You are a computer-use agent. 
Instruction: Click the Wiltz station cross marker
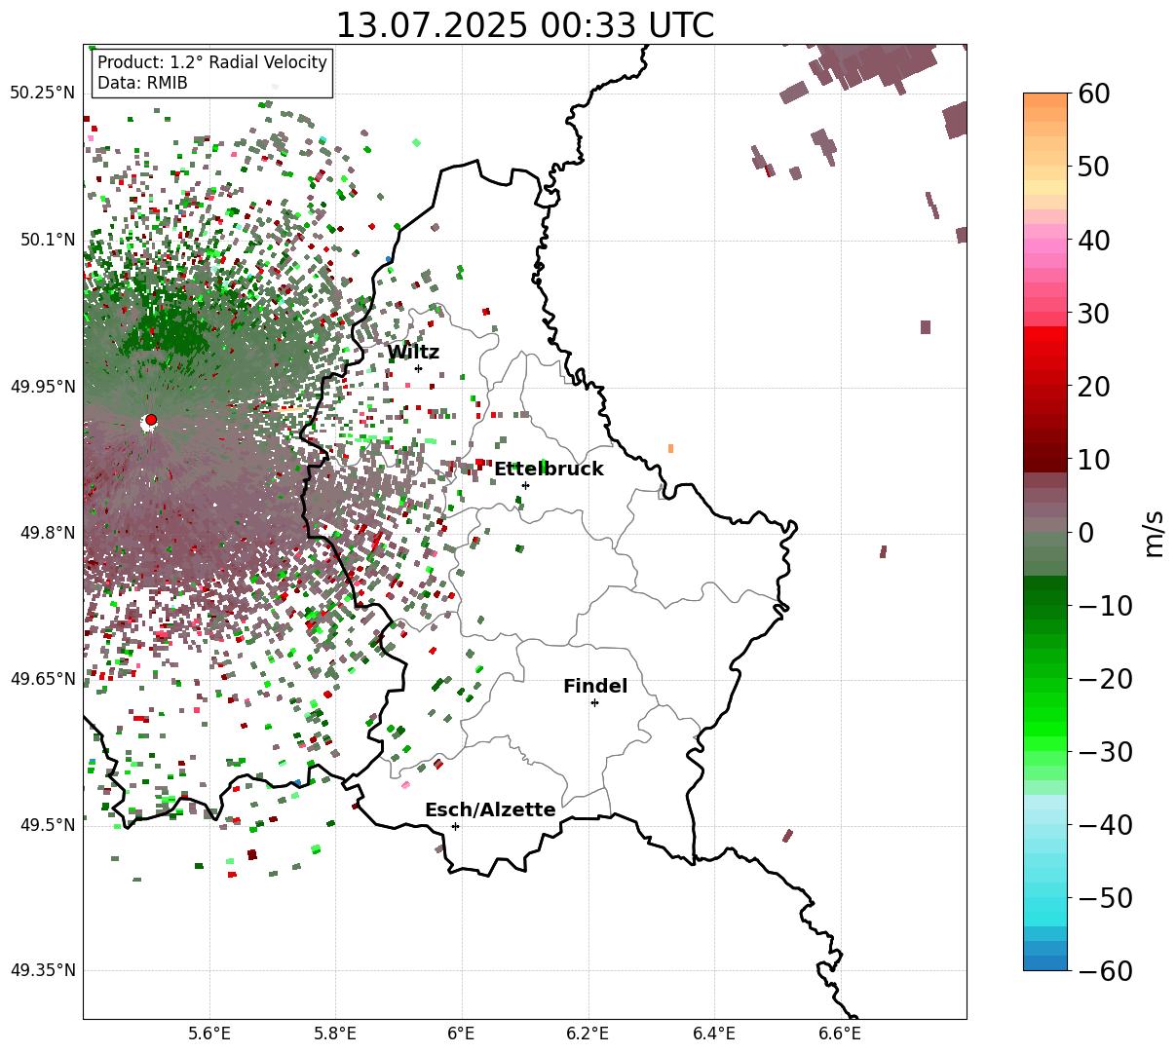coord(418,368)
